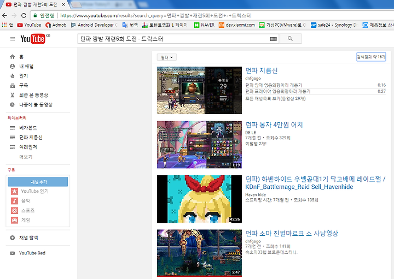Open 모든 재생목록 보기 playlist link

tap(275, 98)
